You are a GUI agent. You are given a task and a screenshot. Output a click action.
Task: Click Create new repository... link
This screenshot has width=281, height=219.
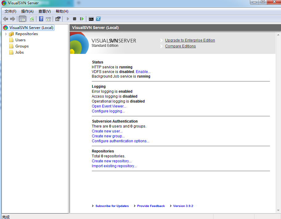(x=112, y=161)
